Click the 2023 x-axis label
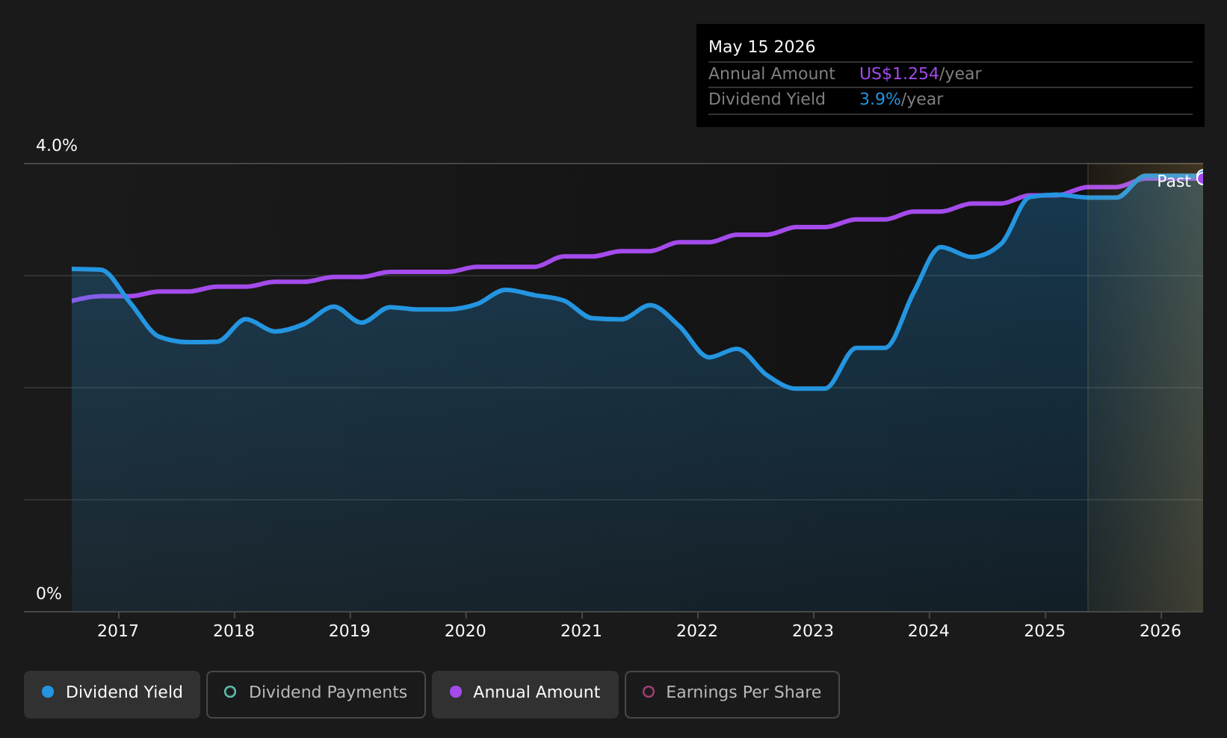 click(x=813, y=631)
